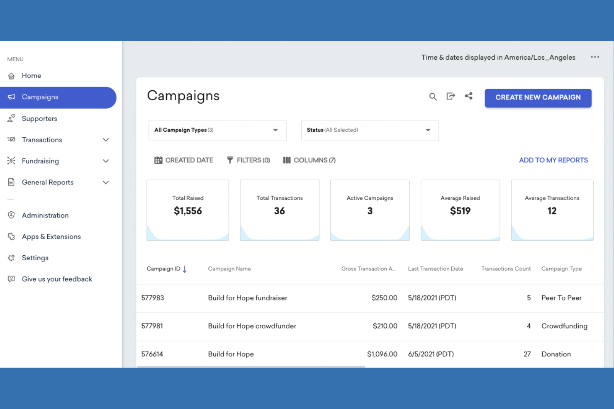Click the export icon next to search
The height and width of the screenshot is (409, 614).
451,97
